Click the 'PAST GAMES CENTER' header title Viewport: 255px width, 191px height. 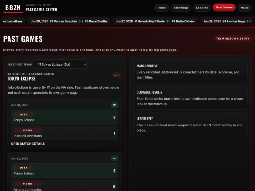click(41, 10)
